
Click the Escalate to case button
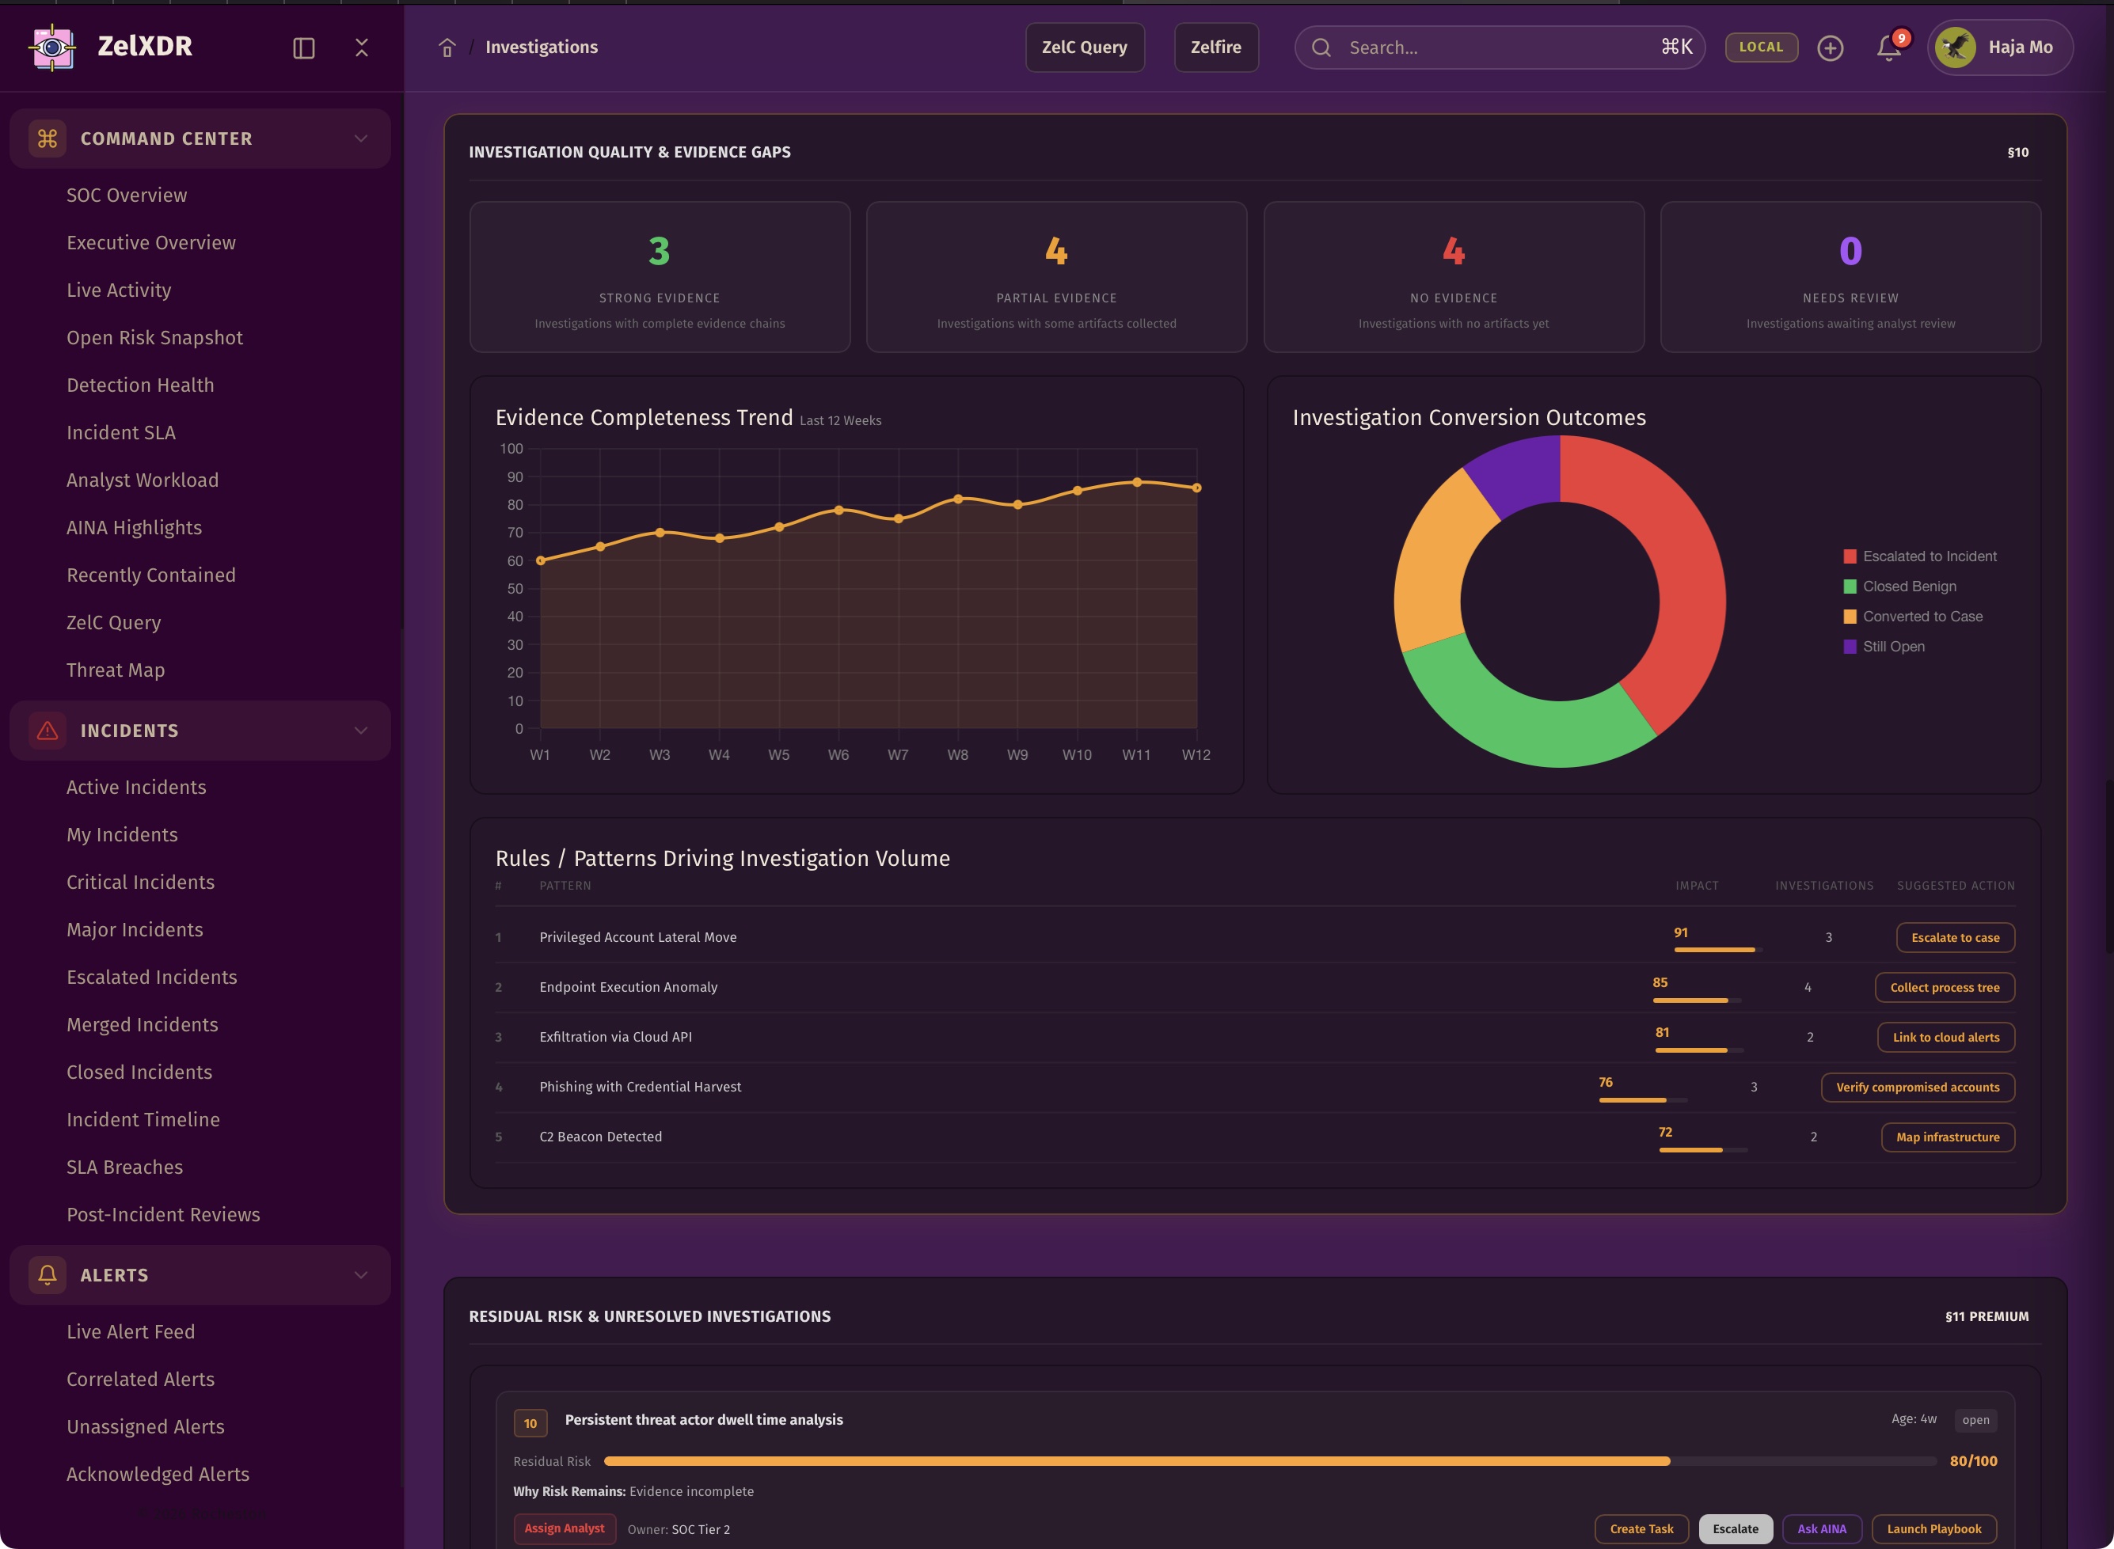(x=1955, y=938)
